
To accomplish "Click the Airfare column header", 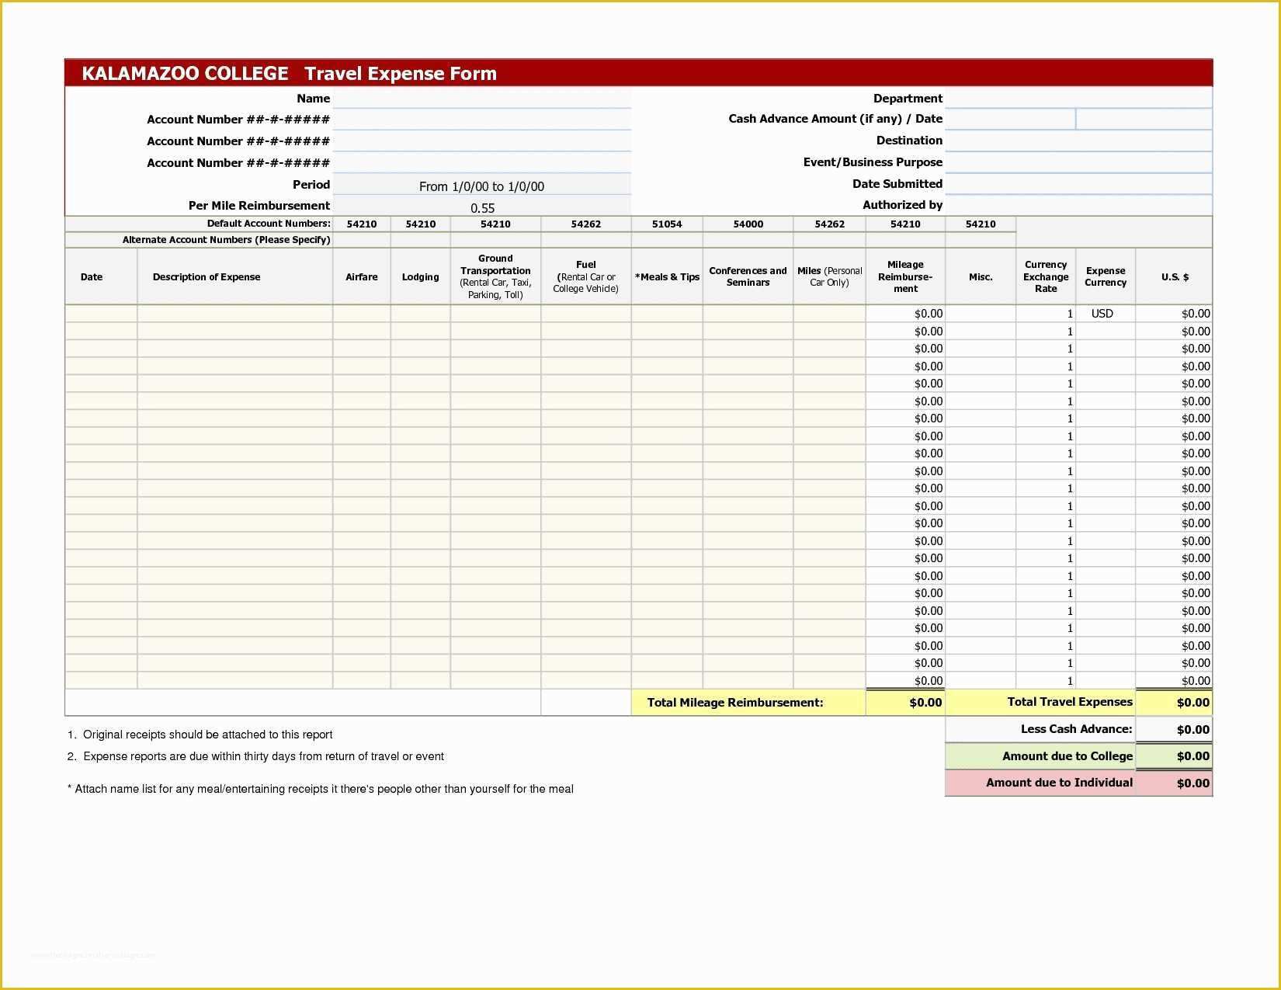I will click(362, 276).
